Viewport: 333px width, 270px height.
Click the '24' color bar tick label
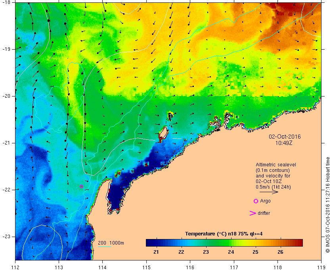(231, 252)
